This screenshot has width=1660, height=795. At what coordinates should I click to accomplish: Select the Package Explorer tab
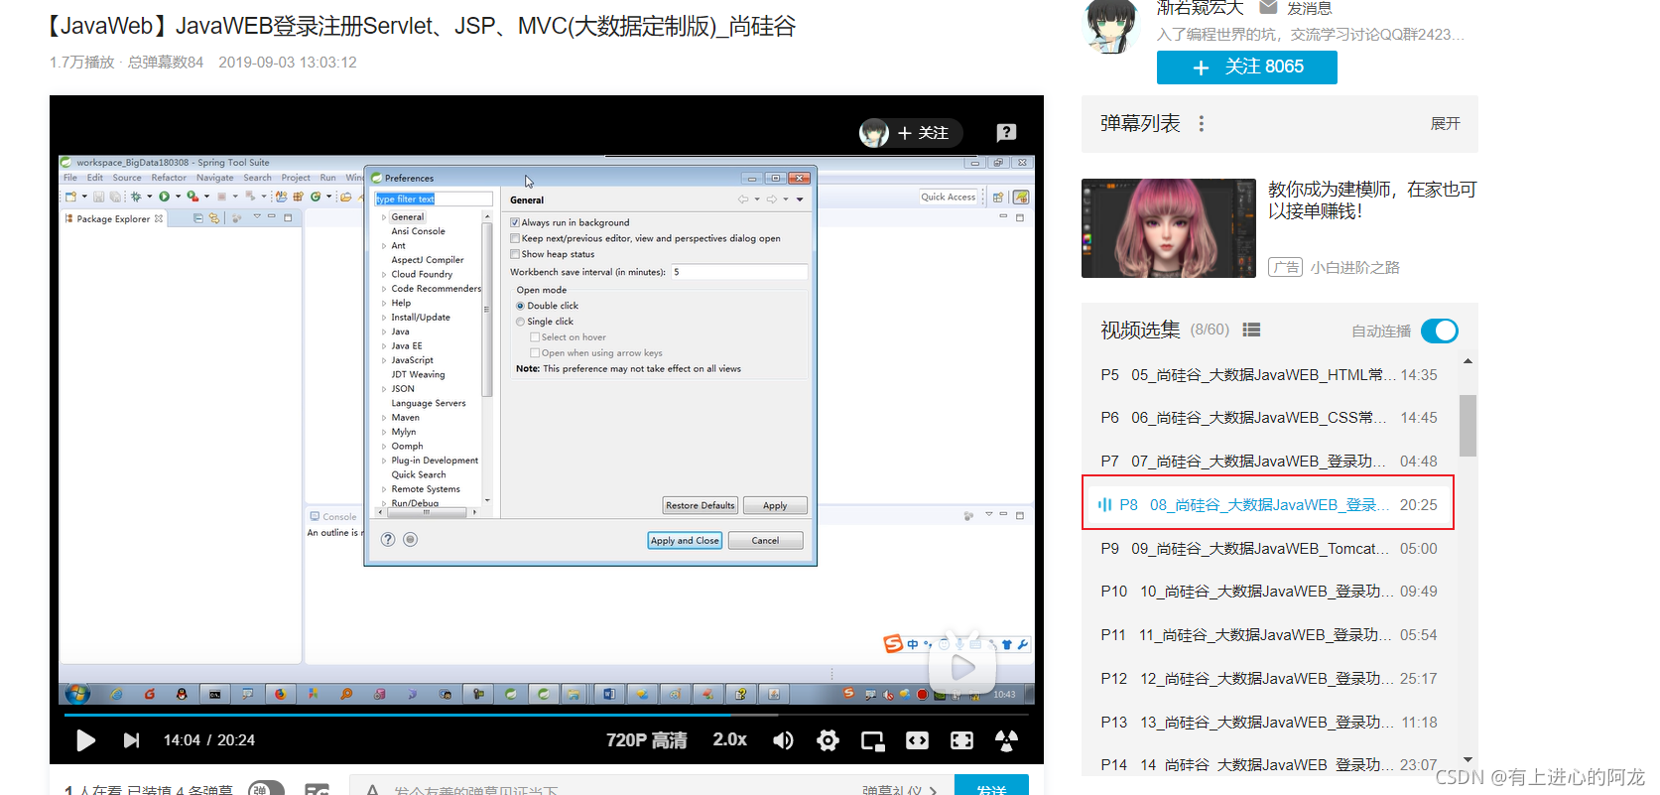pos(113,218)
